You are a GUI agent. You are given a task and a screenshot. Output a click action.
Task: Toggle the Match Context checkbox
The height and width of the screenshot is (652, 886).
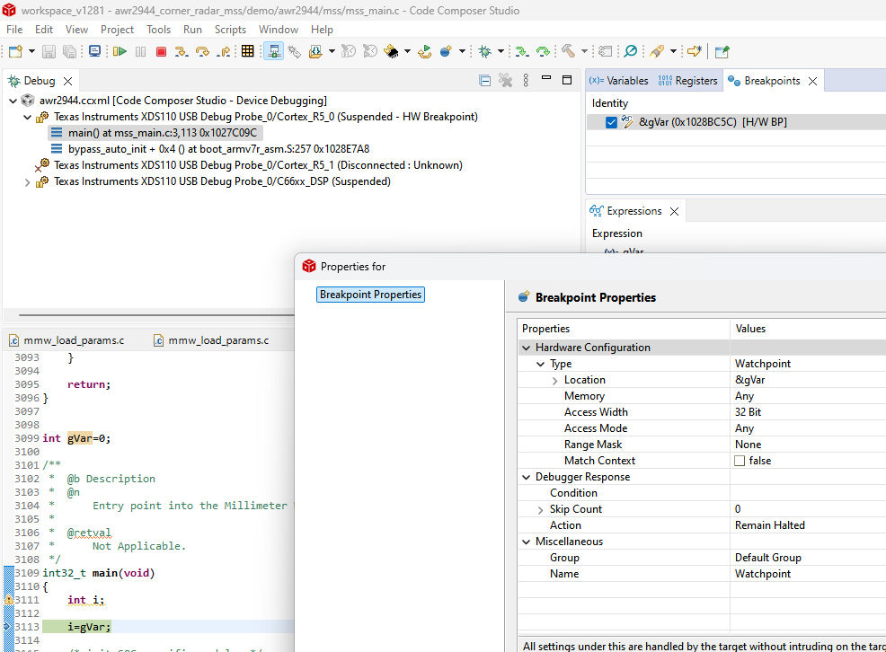click(740, 461)
